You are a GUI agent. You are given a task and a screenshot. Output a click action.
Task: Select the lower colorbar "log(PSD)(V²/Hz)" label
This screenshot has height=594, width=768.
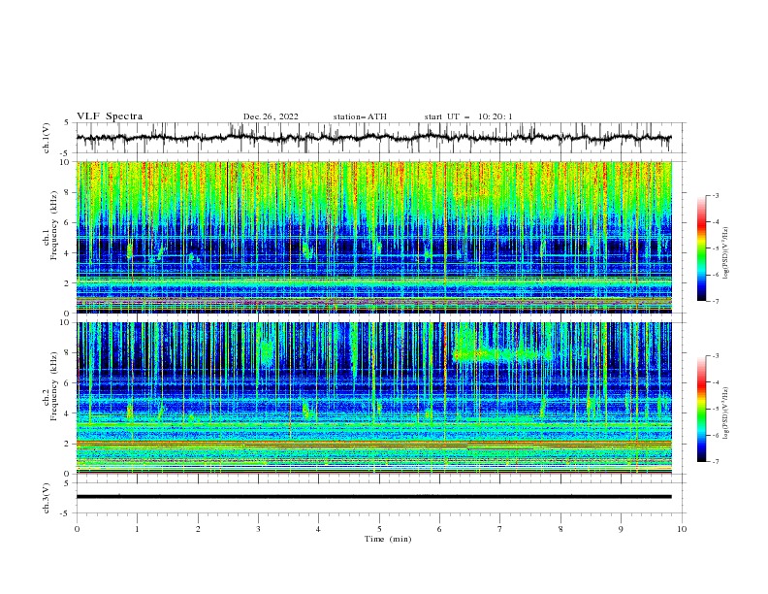point(727,412)
